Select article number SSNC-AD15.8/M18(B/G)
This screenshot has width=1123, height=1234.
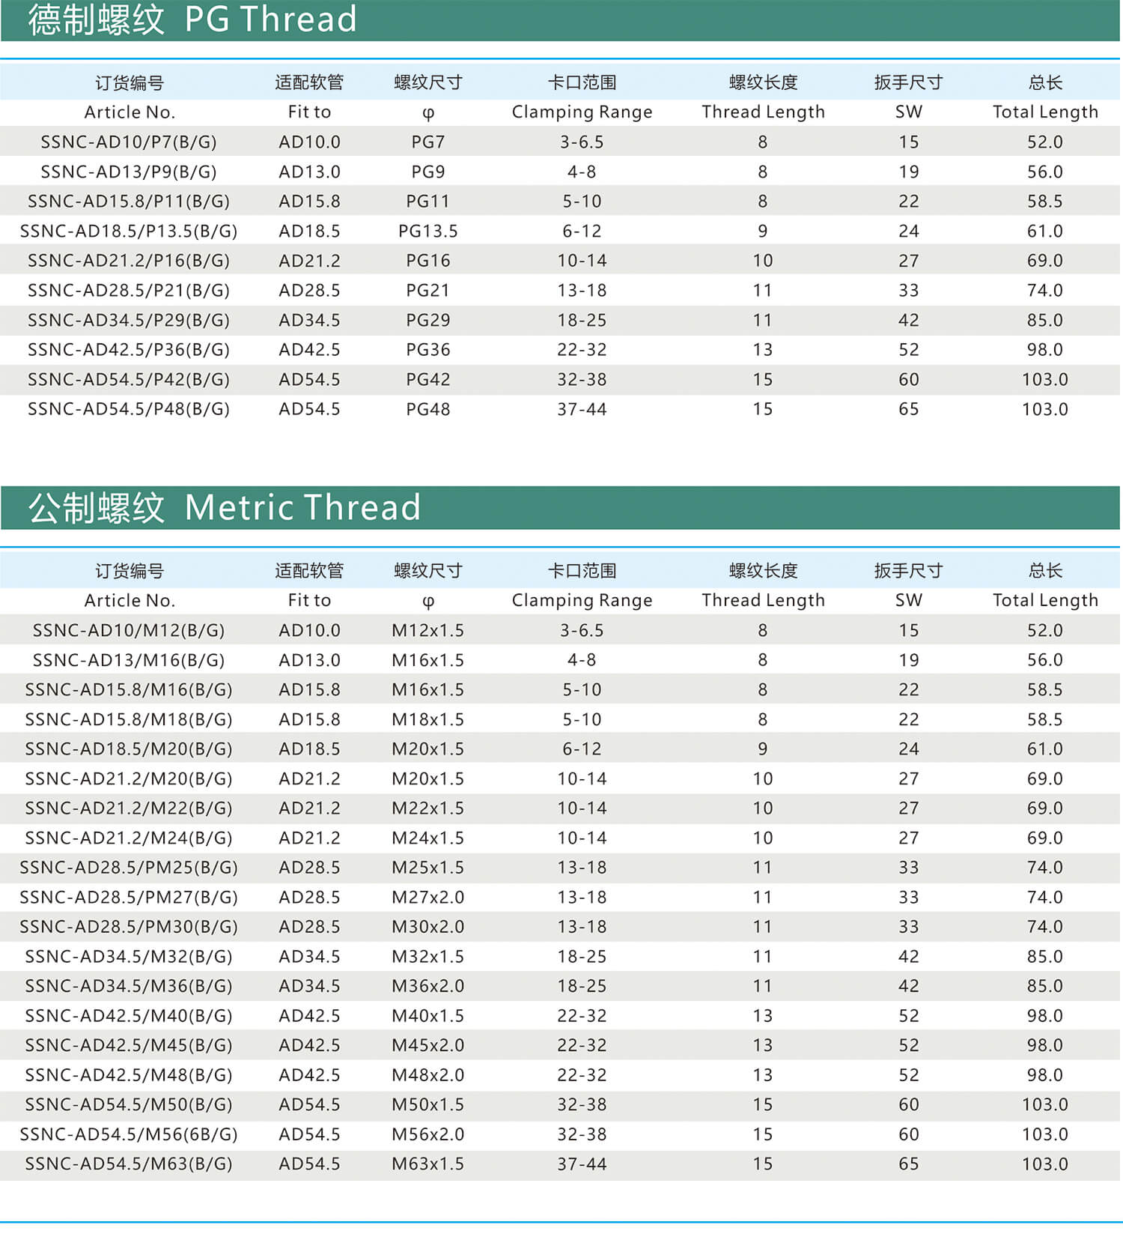pos(129,719)
